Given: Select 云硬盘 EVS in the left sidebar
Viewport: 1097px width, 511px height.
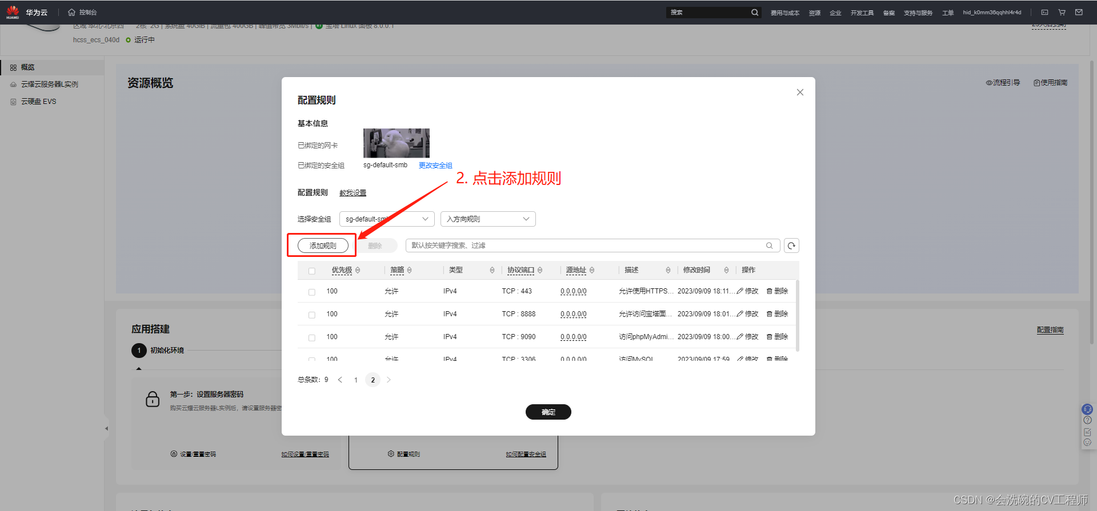Looking at the screenshot, I should (39, 102).
